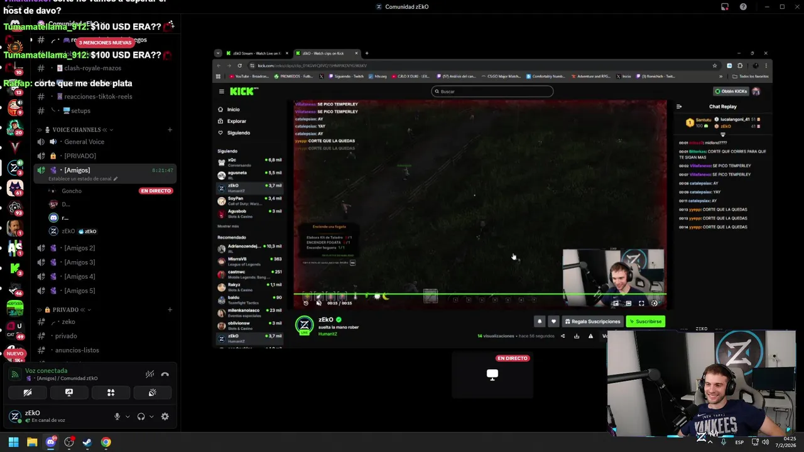Join the General Voice channel
Screen dimensions: 804x452
(84, 142)
